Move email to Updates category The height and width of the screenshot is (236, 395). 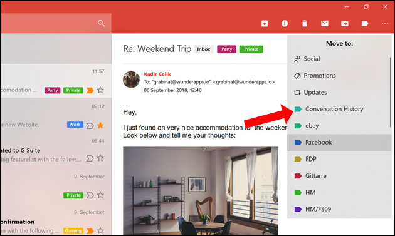pos(339,93)
